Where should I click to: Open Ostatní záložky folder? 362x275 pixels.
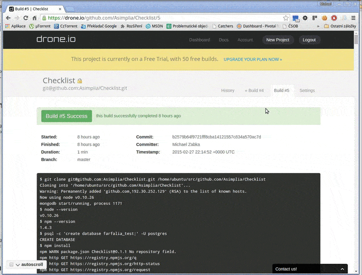point(340,26)
